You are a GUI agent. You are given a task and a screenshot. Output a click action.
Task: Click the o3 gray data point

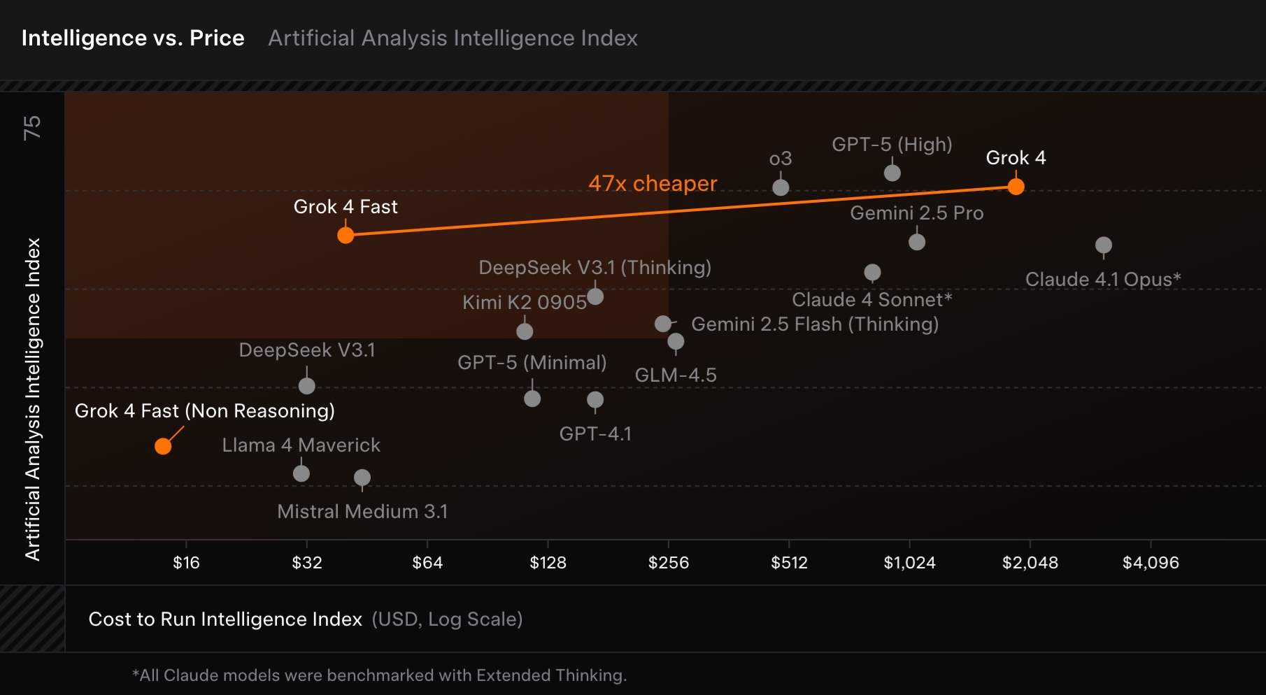pos(781,187)
